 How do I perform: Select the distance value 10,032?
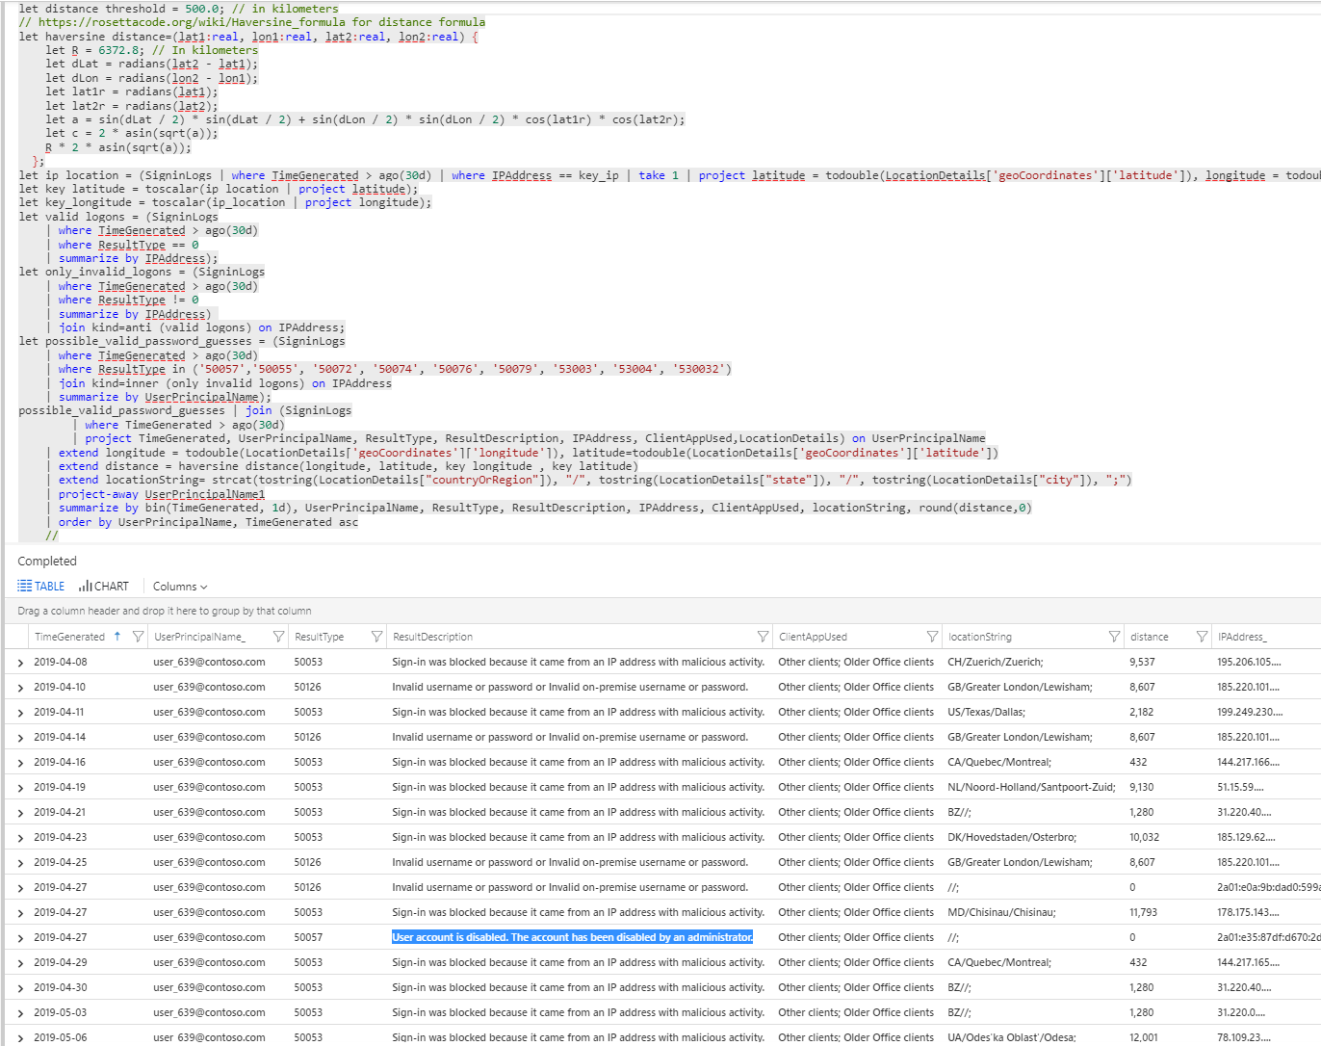(x=1144, y=837)
